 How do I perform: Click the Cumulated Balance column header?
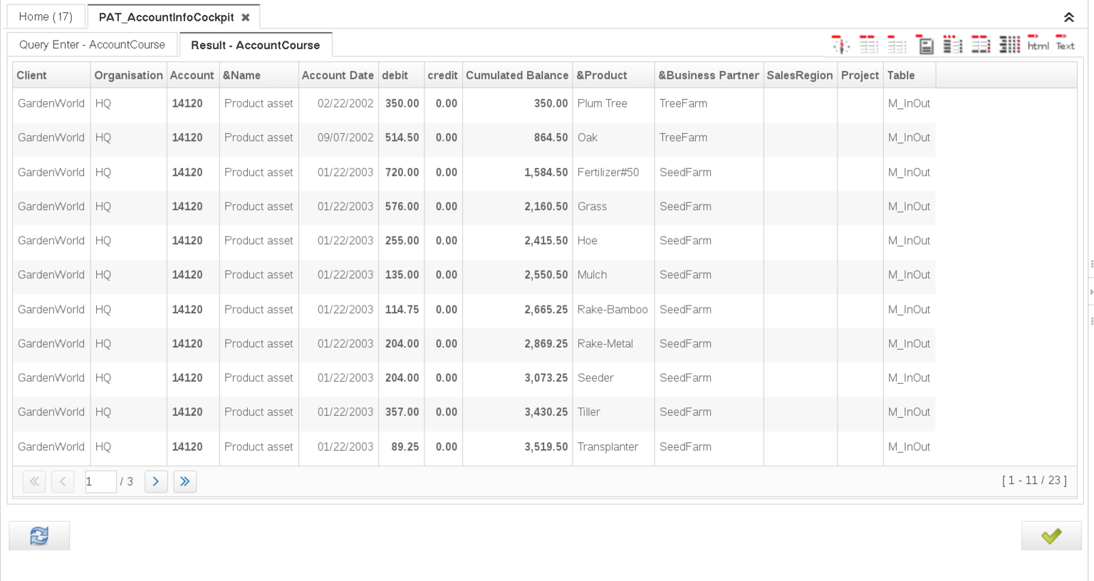(x=516, y=75)
